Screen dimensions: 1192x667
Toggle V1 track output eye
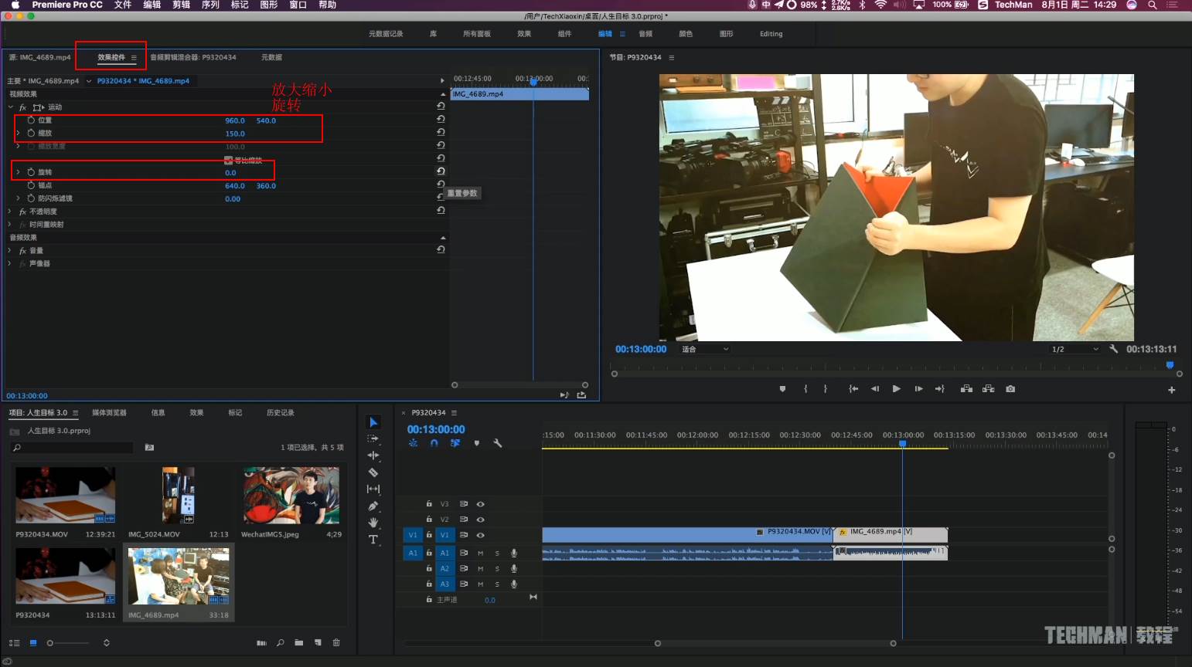(480, 535)
